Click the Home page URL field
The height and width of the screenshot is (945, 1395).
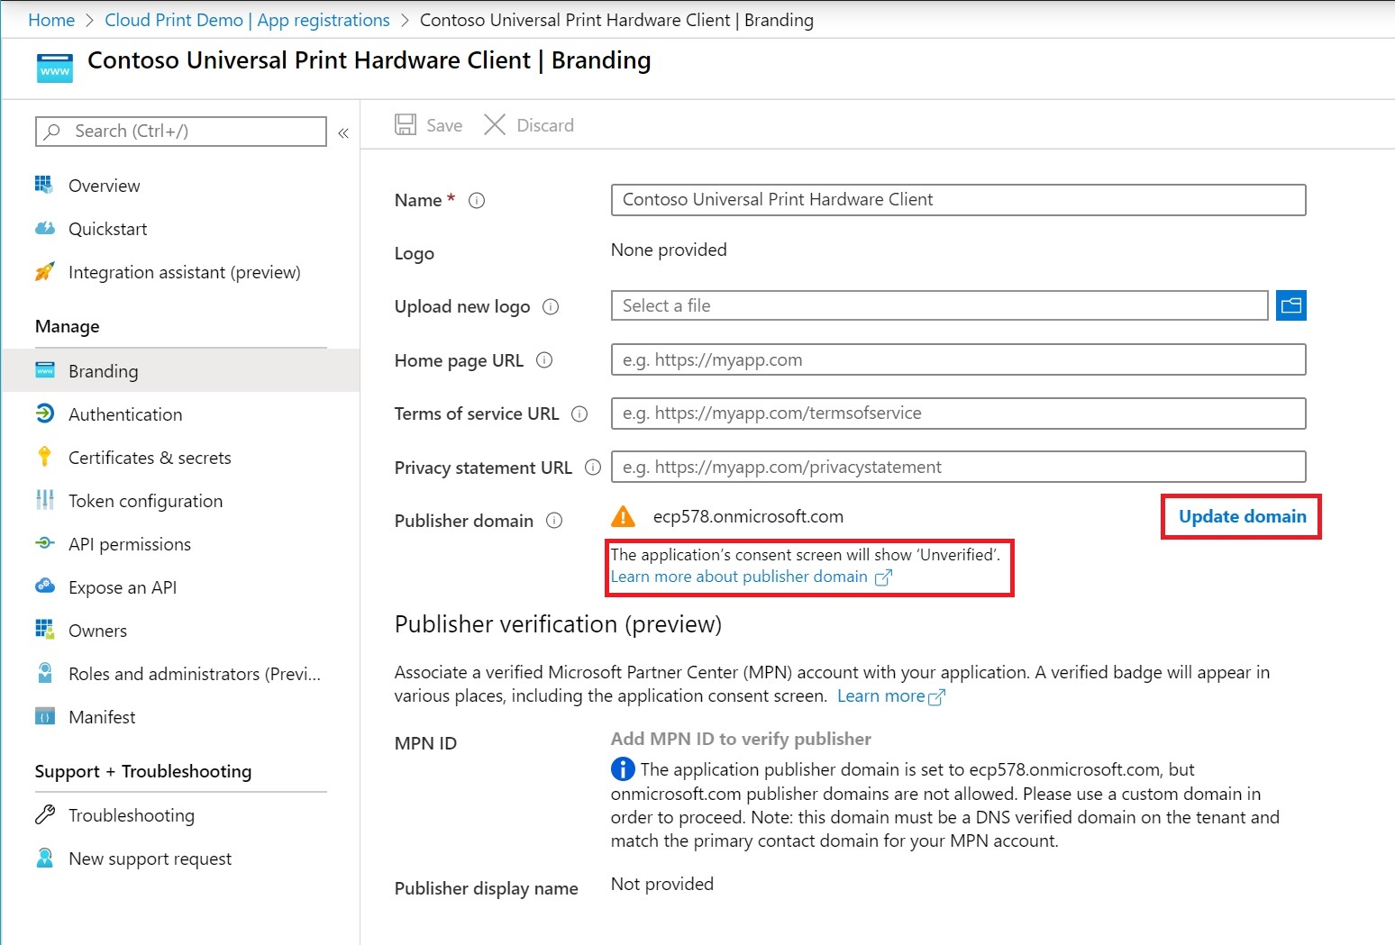(958, 359)
